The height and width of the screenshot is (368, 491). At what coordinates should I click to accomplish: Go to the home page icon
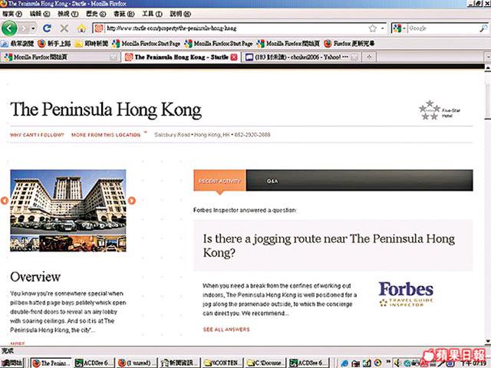click(x=81, y=28)
